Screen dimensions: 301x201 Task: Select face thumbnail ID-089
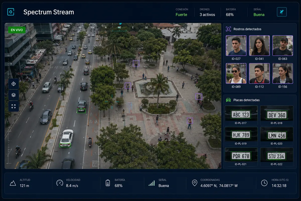pos(236,73)
